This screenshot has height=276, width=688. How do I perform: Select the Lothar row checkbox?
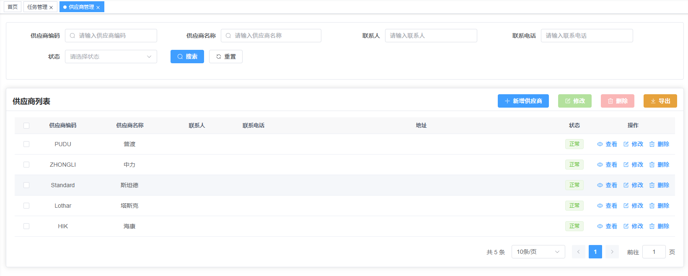[x=26, y=206]
